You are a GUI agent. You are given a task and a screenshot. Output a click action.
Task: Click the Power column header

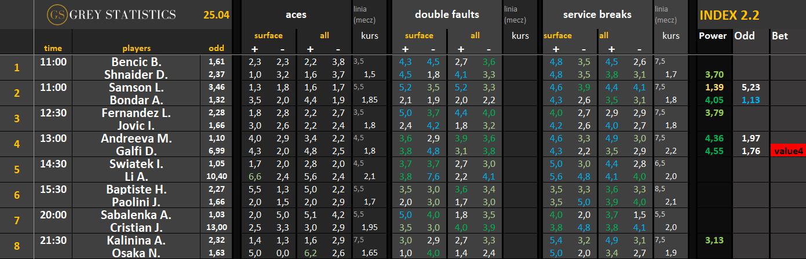[x=712, y=36]
